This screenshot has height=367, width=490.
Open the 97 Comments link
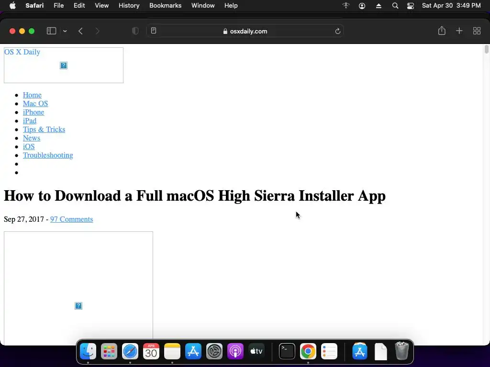(x=72, y=219)
